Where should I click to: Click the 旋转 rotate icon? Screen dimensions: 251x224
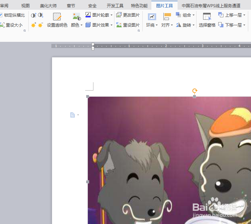click(178, 25)
